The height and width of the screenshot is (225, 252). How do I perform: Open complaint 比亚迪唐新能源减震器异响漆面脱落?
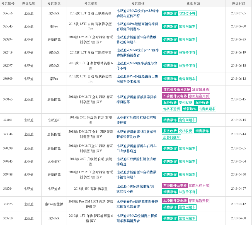coord(136,99)
